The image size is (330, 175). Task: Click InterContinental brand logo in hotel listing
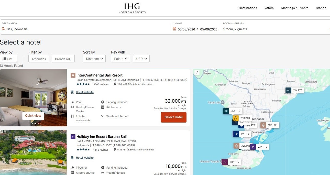(73, 75)
